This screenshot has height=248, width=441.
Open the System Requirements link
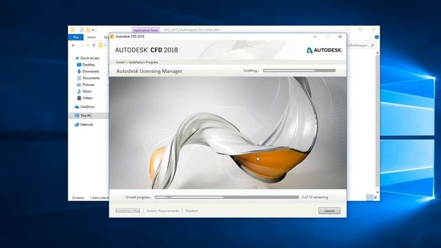click(163, 211)
